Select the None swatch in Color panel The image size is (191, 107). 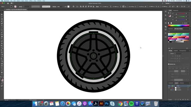(169, 23)
